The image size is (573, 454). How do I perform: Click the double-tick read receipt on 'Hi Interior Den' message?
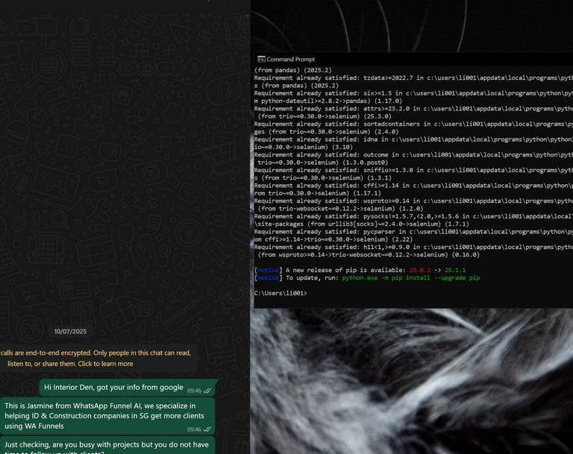coord(207,391)
